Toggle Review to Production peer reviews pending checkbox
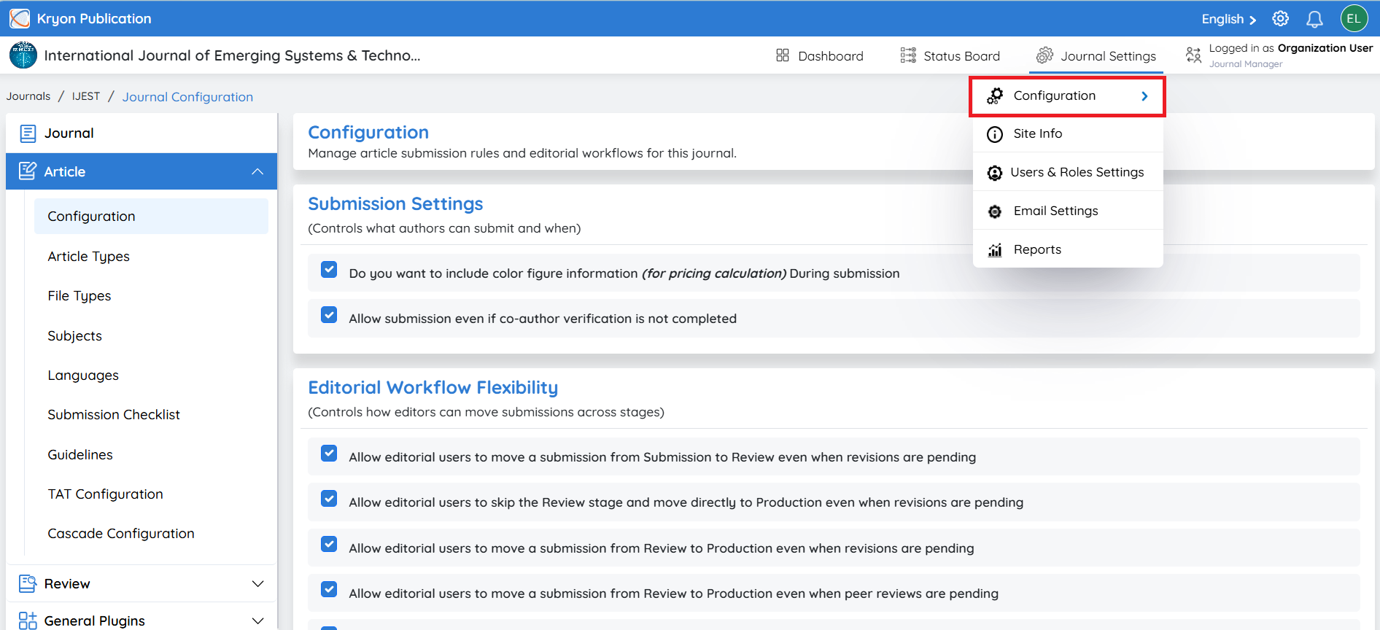The image size is (1380, 630). click(329, 590)
